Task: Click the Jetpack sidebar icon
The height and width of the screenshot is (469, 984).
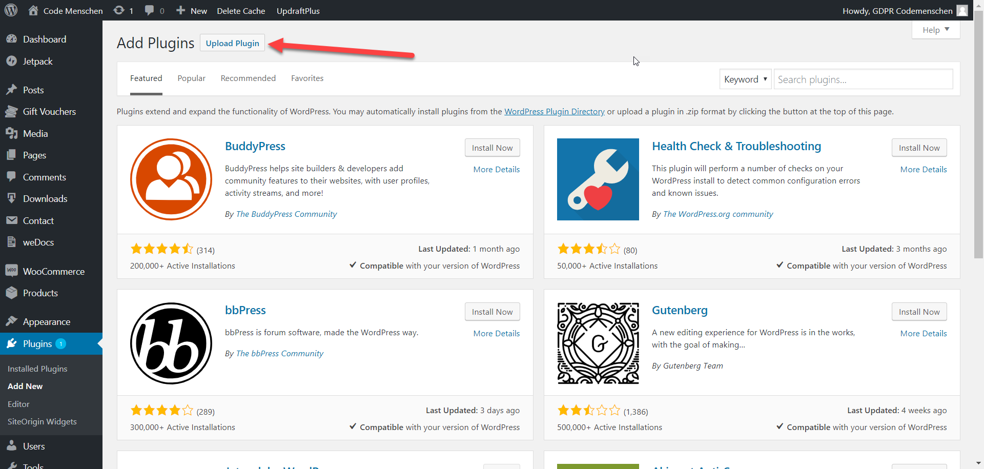Action: tap(11, 61)
